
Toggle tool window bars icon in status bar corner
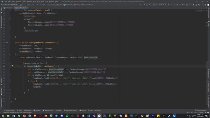pyautogui.click(x=1, y=113)
